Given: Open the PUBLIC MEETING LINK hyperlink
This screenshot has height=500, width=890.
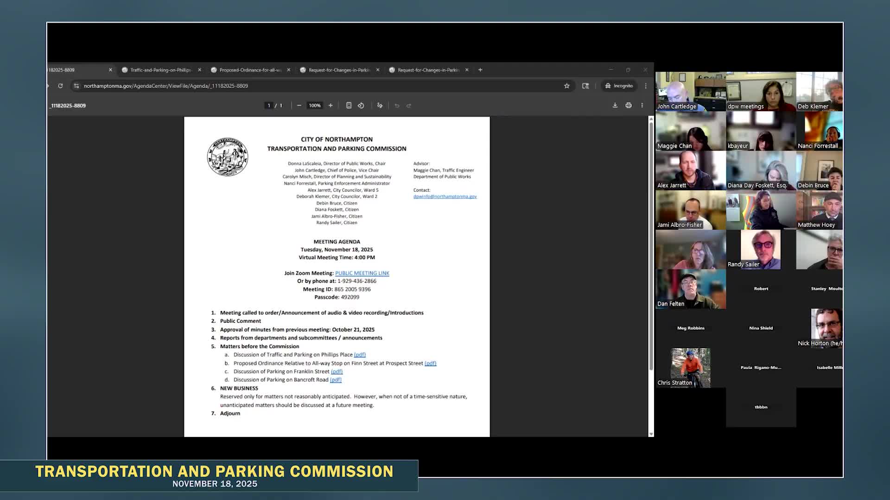Looking at the screenshot, I should (362, 273).
